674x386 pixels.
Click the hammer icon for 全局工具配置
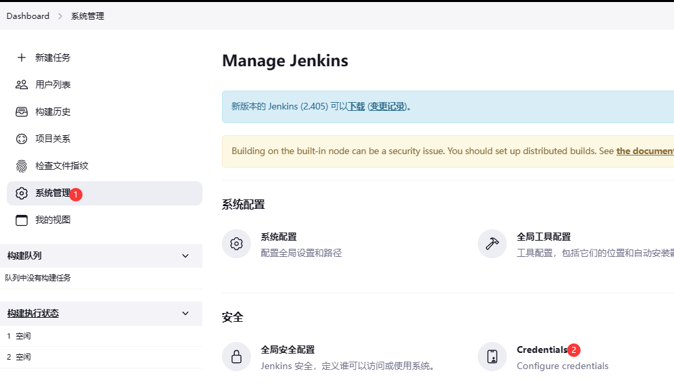(x=492, y=244)
